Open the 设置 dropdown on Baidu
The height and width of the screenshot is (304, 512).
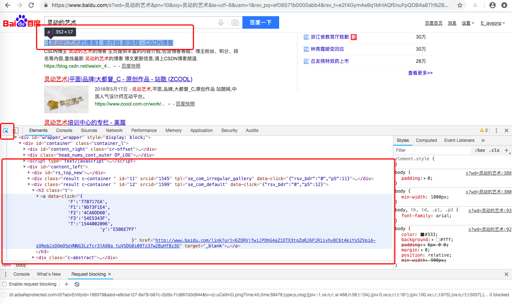coord(468,23)
